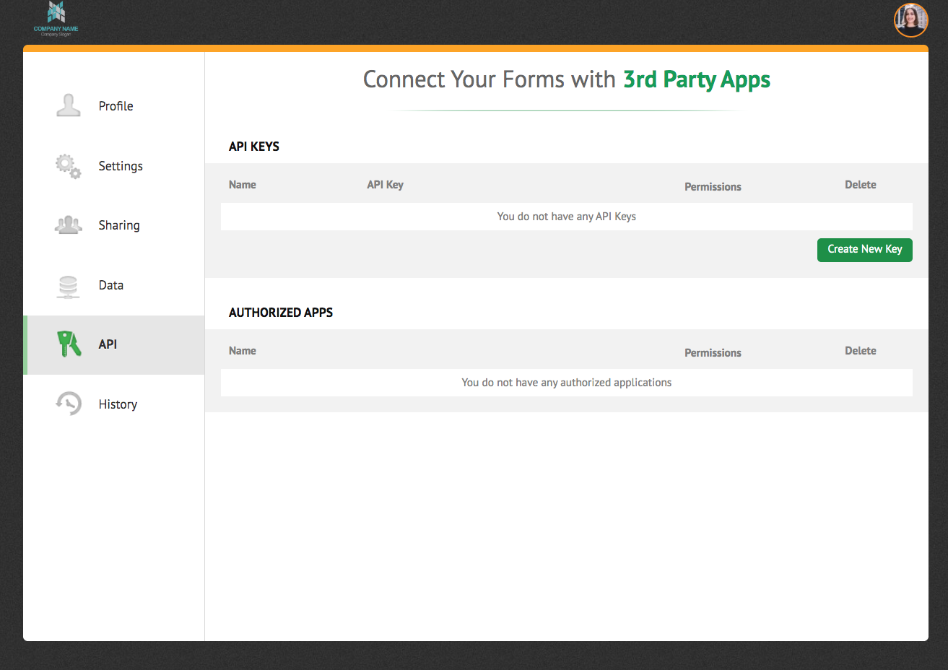This screenshot has width=948, height=670.
Task: Create a new API key
Action: tap(865, 250)
